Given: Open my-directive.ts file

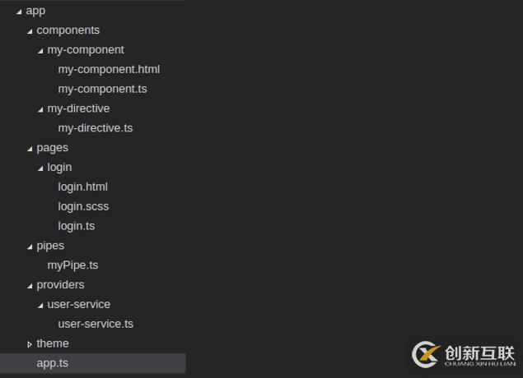Looking at the screenshot, I should (x=96, y=128).
